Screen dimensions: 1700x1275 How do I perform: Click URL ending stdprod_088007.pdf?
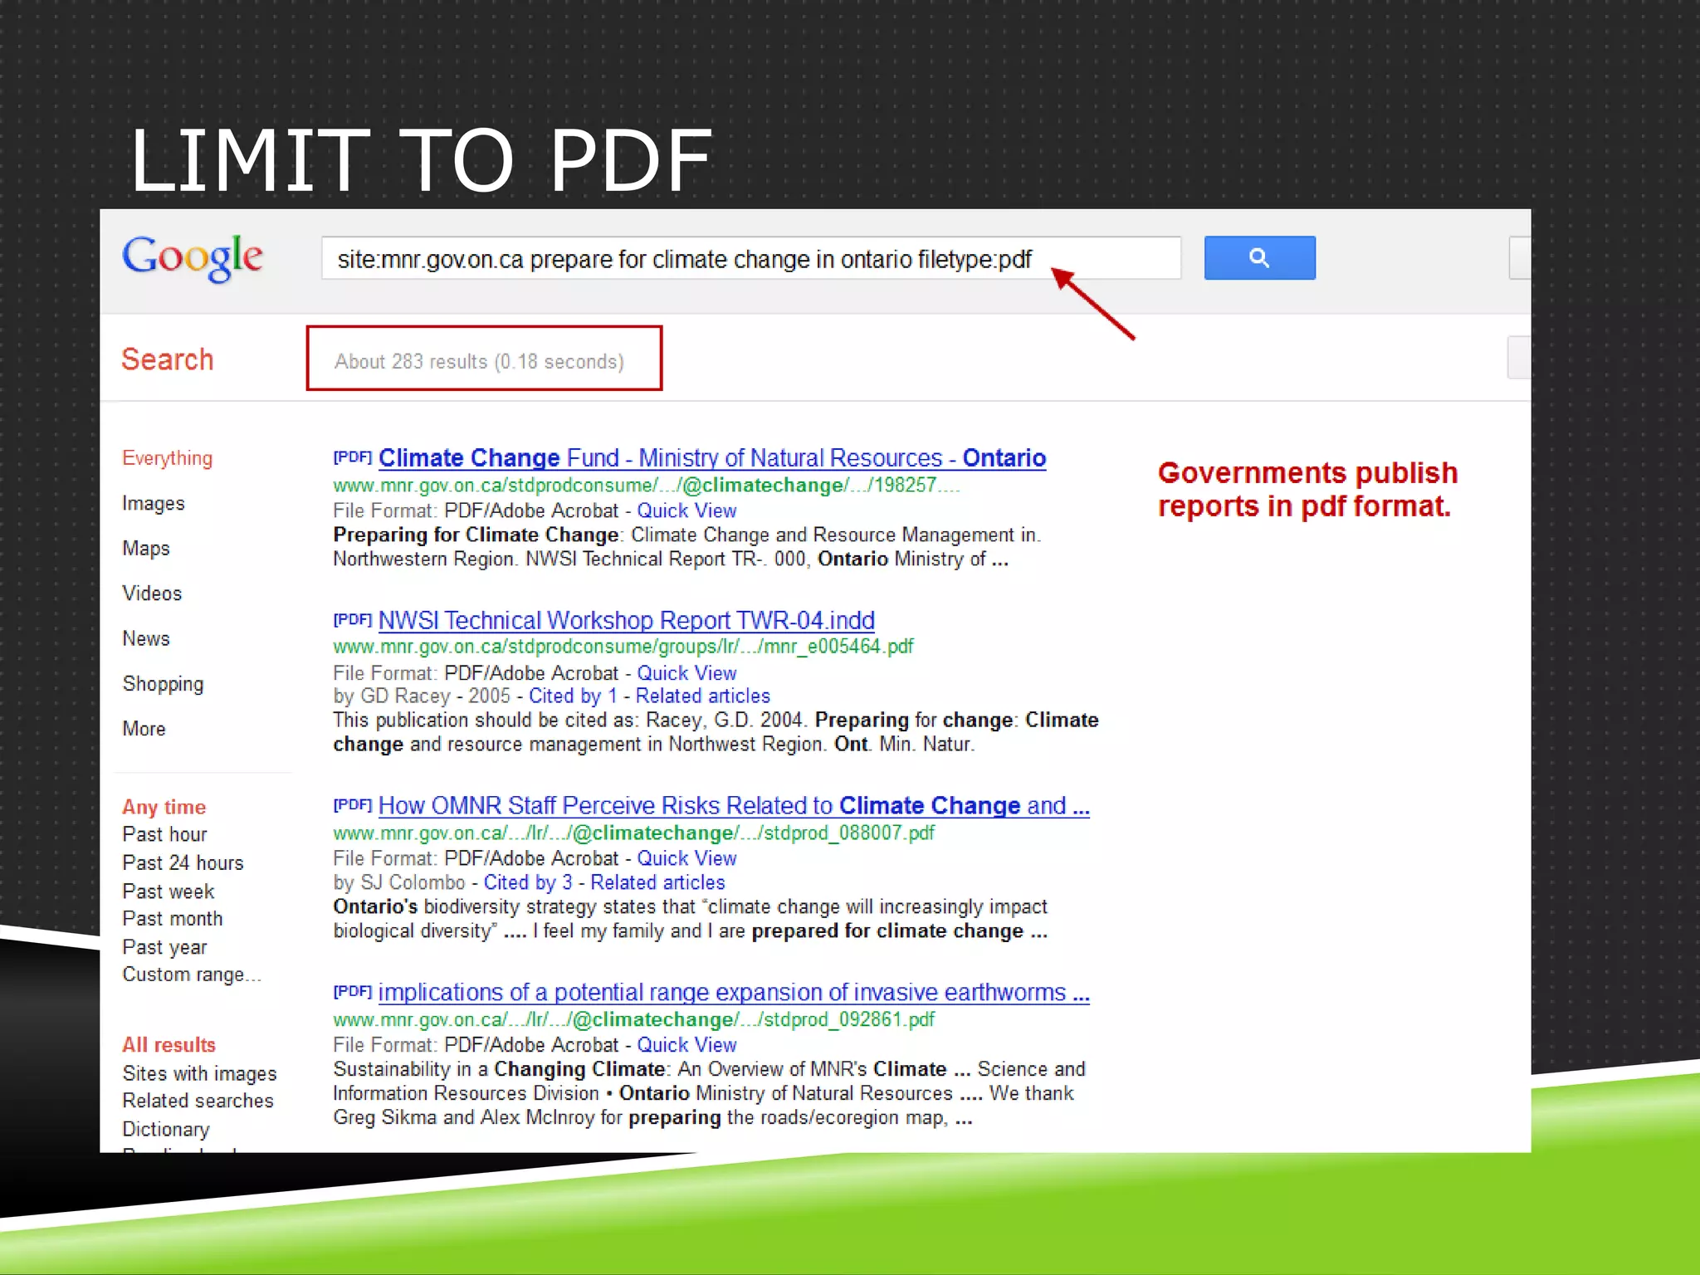click(633, 833)
